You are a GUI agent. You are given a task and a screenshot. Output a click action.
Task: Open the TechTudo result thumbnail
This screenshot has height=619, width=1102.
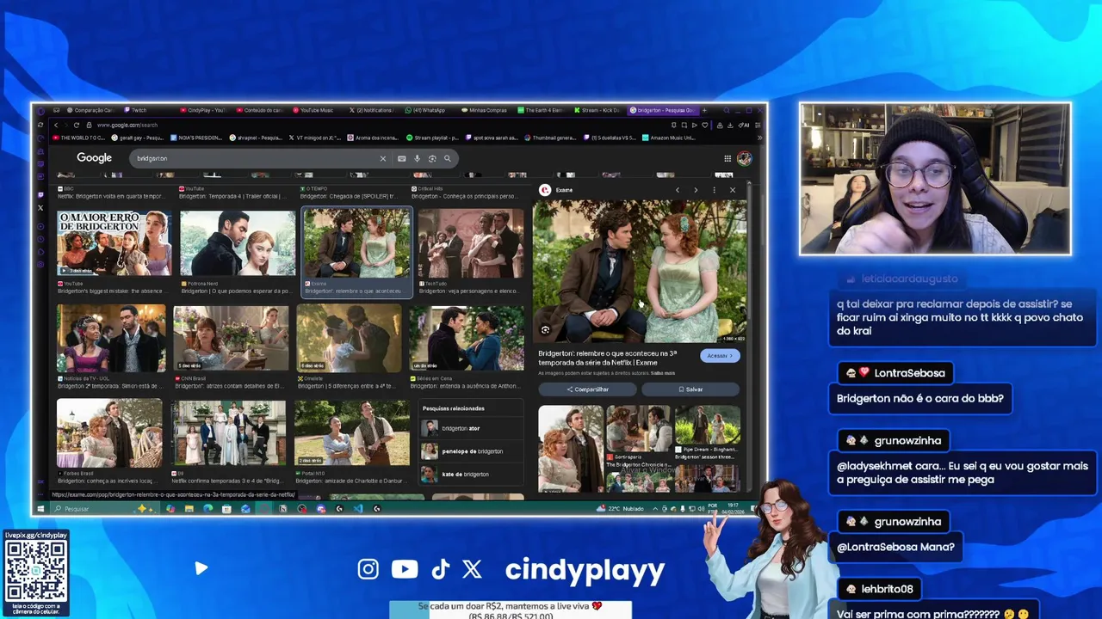[470, 243]
